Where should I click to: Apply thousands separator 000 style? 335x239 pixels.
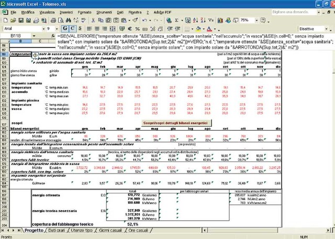coord(145,29)
